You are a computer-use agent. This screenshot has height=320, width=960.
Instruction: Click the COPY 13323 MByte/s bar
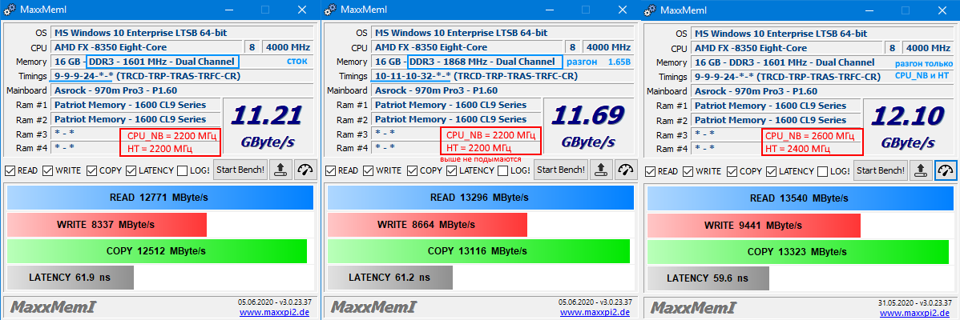pyautogui.click(x=797, y=252)
